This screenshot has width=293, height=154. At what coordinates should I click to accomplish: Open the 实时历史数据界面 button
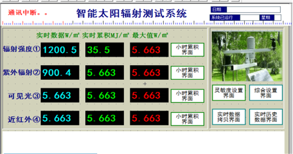266,117
